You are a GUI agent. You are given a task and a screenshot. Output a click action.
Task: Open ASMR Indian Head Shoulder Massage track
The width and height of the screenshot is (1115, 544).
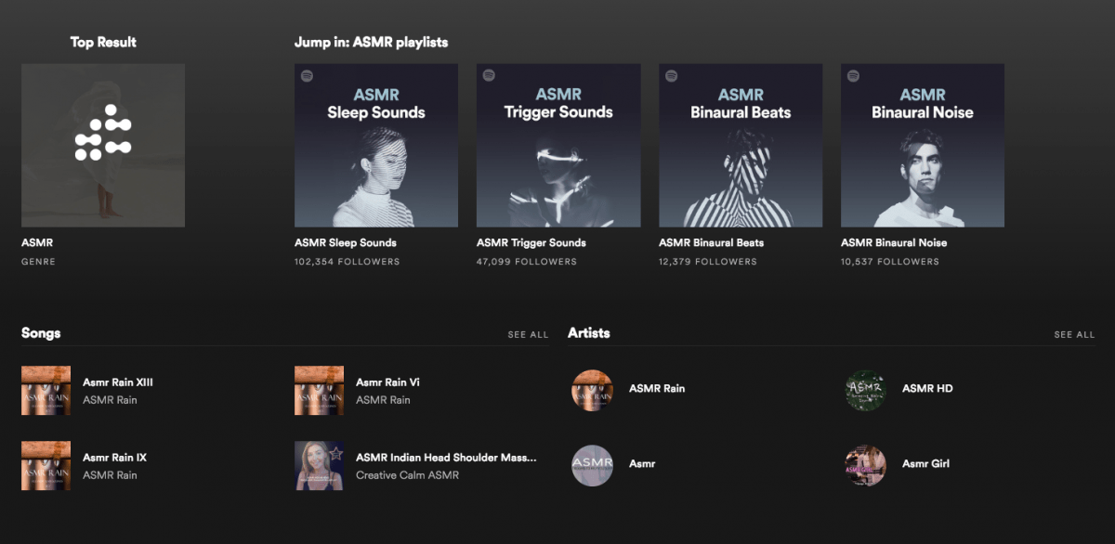pos(447,455)
